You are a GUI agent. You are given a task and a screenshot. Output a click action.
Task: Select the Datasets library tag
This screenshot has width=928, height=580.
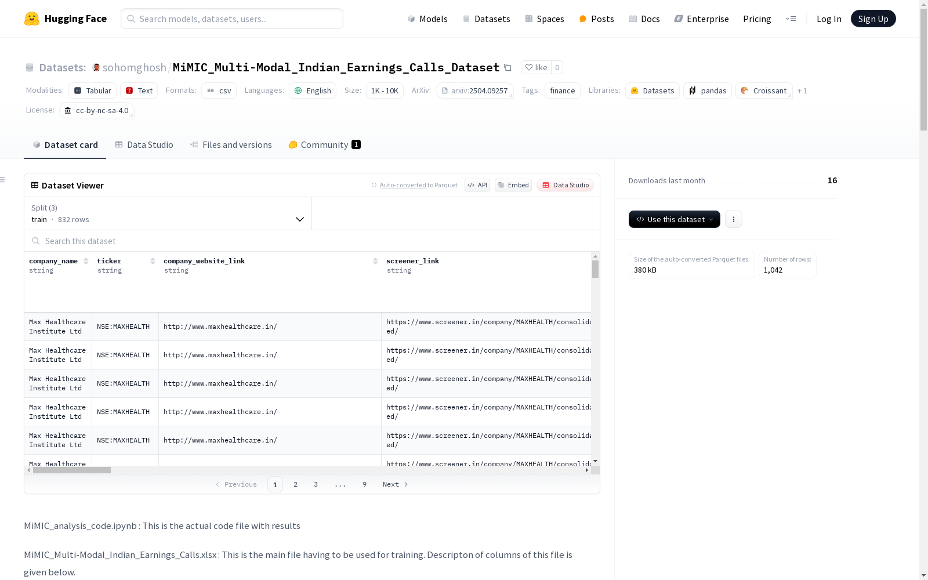coord(652,90)
